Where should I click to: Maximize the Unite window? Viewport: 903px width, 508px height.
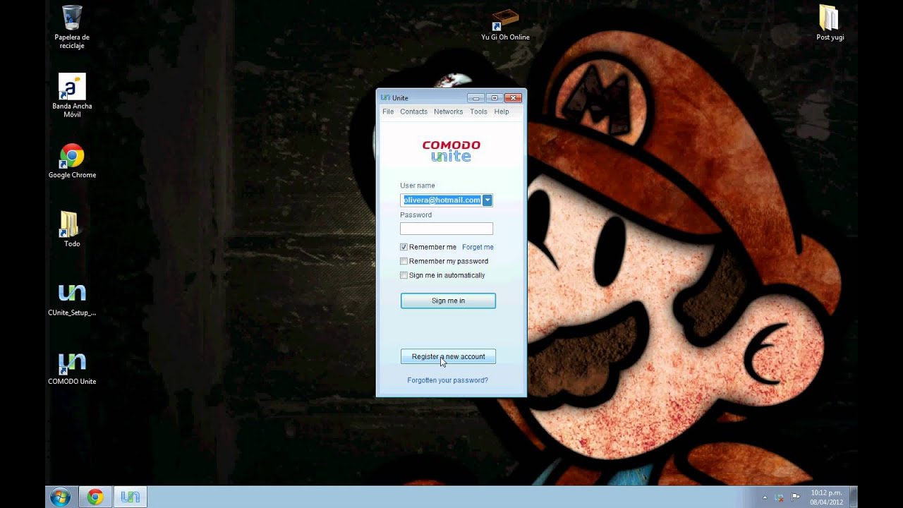click(495, 97)
